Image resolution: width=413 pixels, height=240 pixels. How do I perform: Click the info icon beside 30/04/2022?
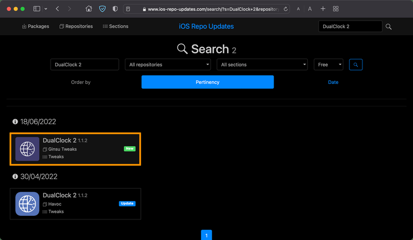(15, 176)
